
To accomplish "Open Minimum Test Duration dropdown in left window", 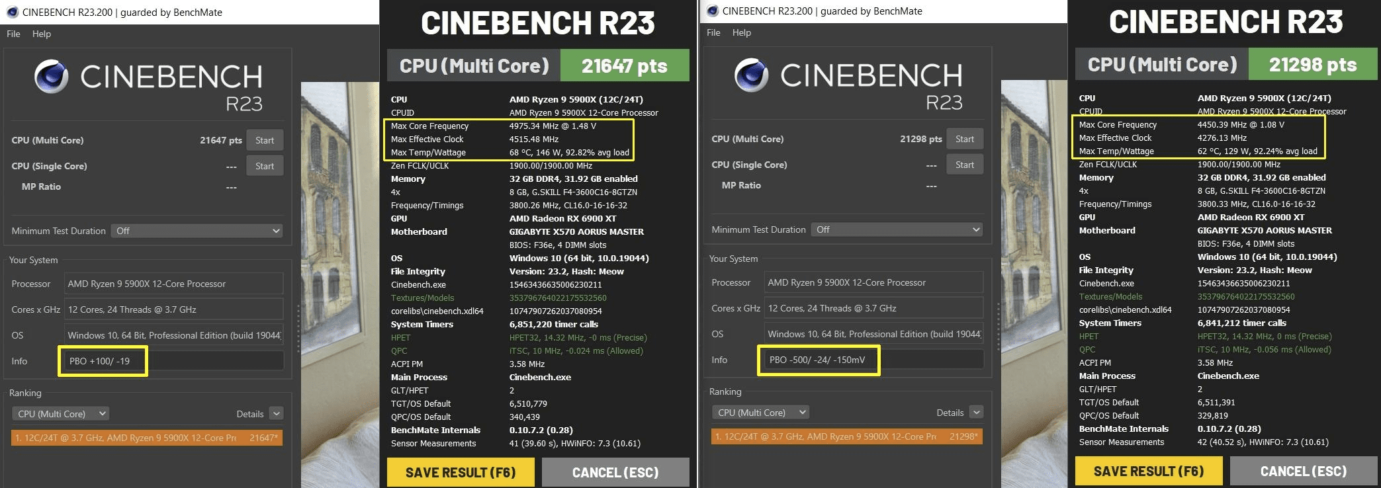I will [197, 231].
